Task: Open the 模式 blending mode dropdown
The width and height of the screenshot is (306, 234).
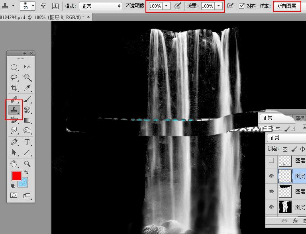Action: click(x=100, y=6)
